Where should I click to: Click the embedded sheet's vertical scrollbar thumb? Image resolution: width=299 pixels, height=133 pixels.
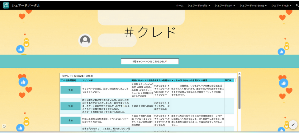click(x=240, y=93)
